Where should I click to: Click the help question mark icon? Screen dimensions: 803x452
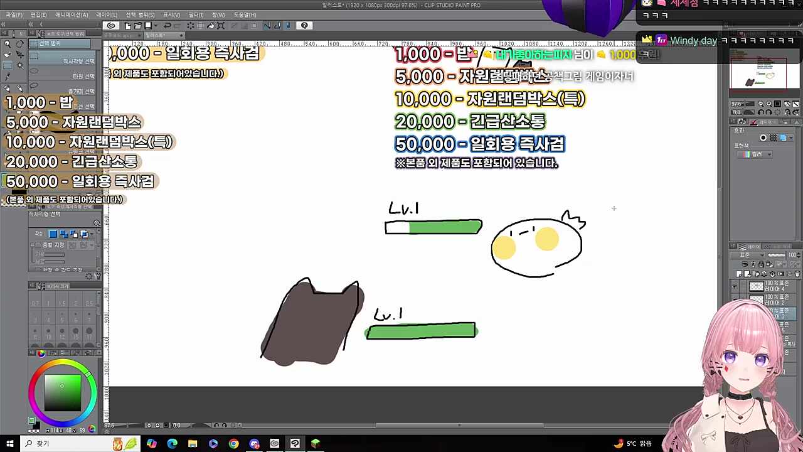(304, 26)
